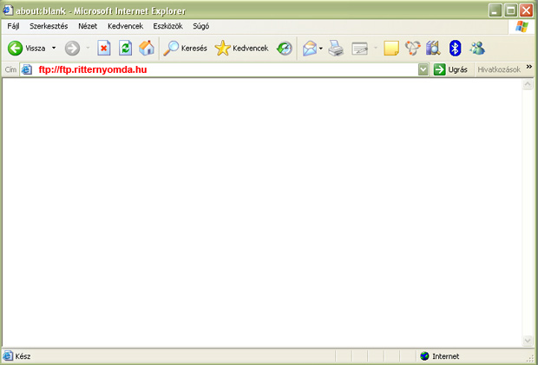
Task: Open the Eszközök menu
Action: coord(167,26)
